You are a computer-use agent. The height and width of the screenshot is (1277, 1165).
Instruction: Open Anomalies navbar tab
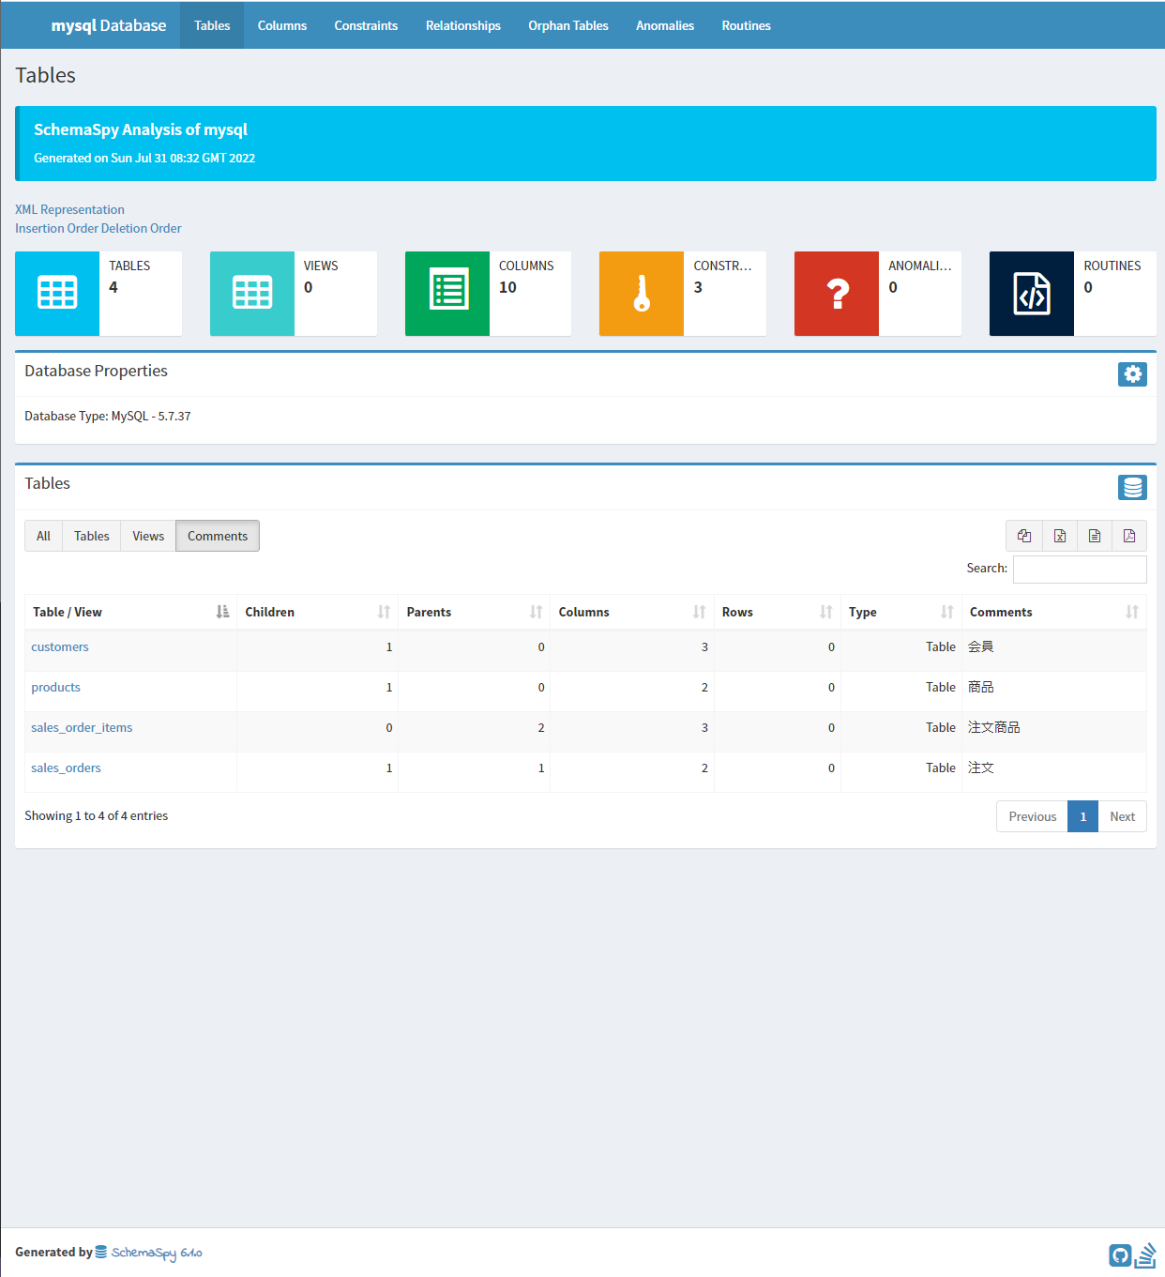[665, 25]
